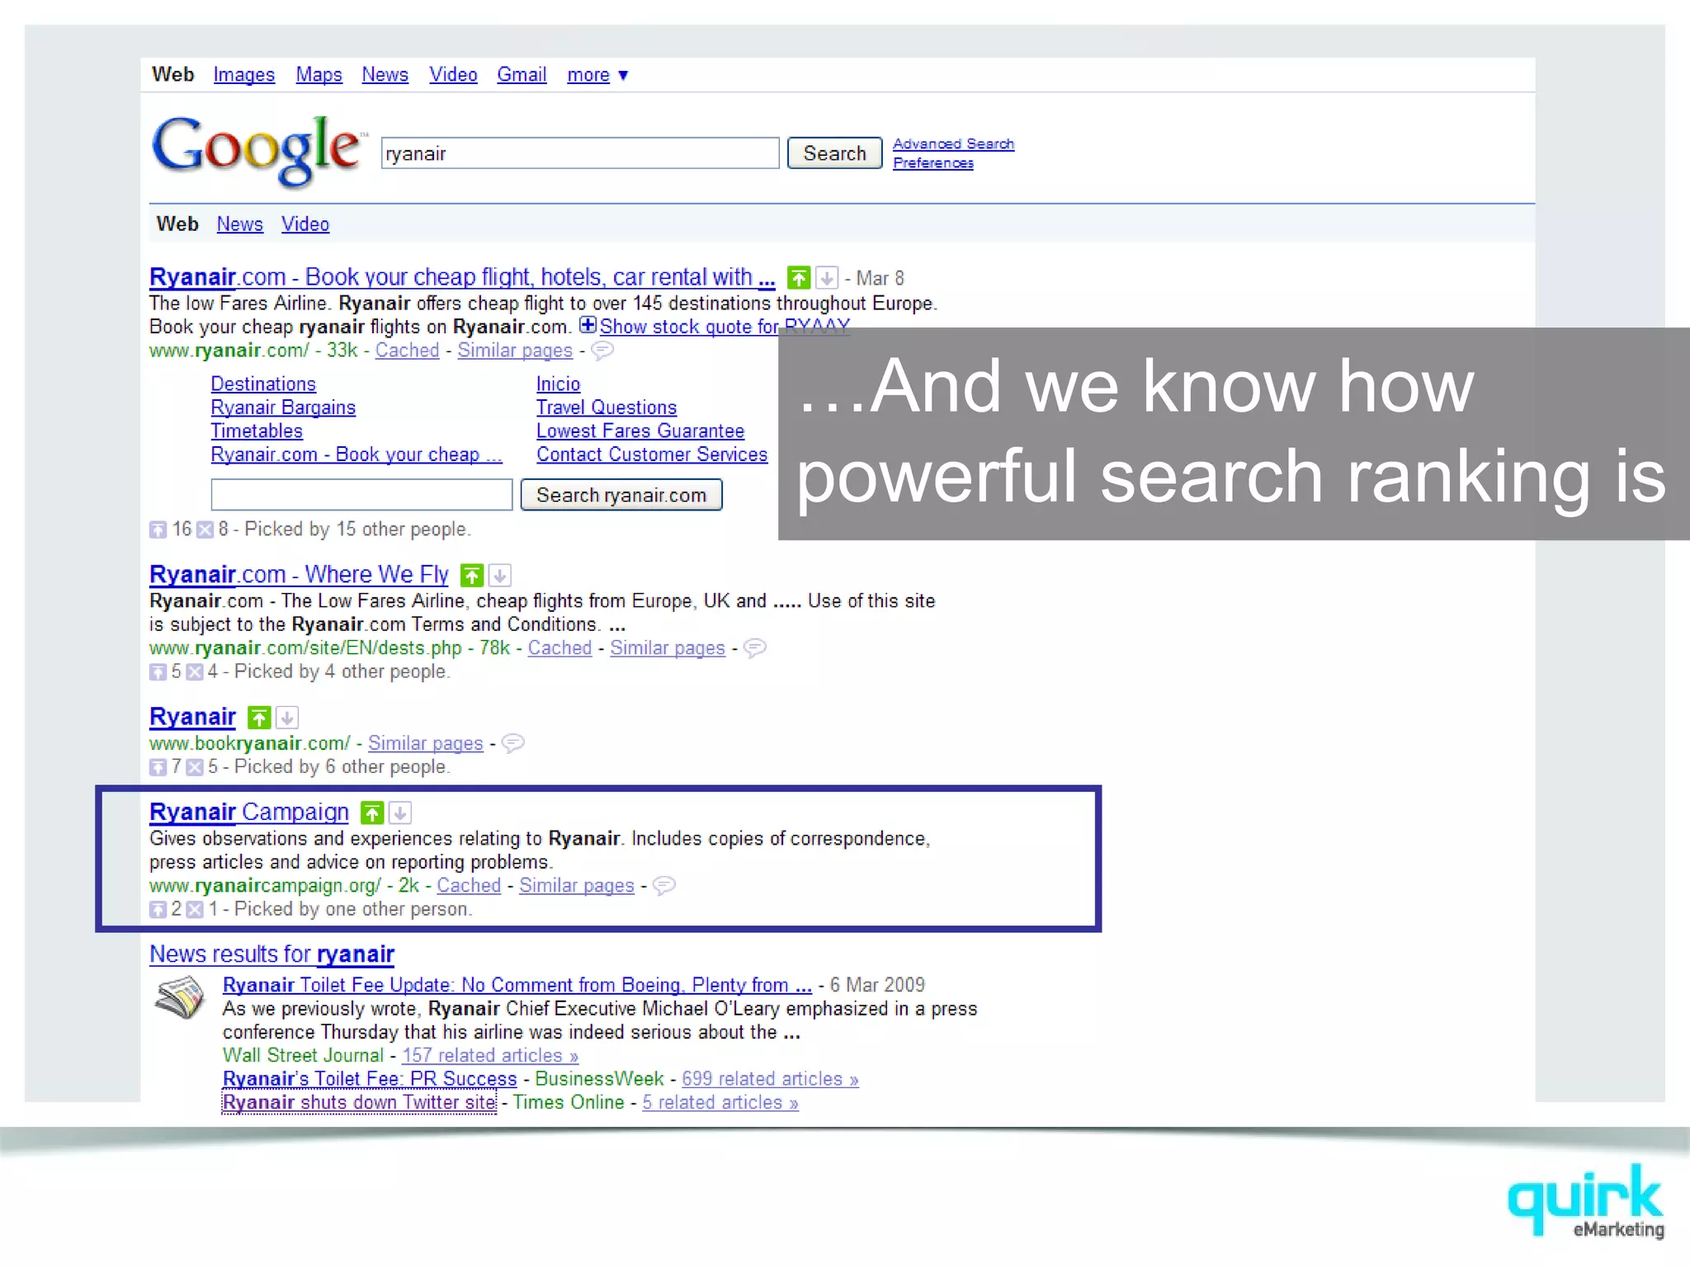The image size is (1690, 1267).
Task: Open the Destinations sitelink
Action: (x=263, y=384)
